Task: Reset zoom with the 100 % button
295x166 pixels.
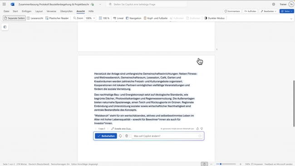Action: point(104,18)
